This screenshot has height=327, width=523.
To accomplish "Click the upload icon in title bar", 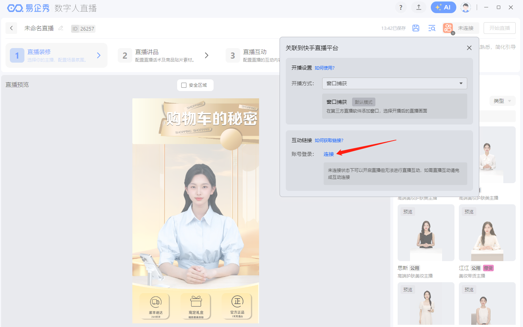I will [x=419, y=7].
